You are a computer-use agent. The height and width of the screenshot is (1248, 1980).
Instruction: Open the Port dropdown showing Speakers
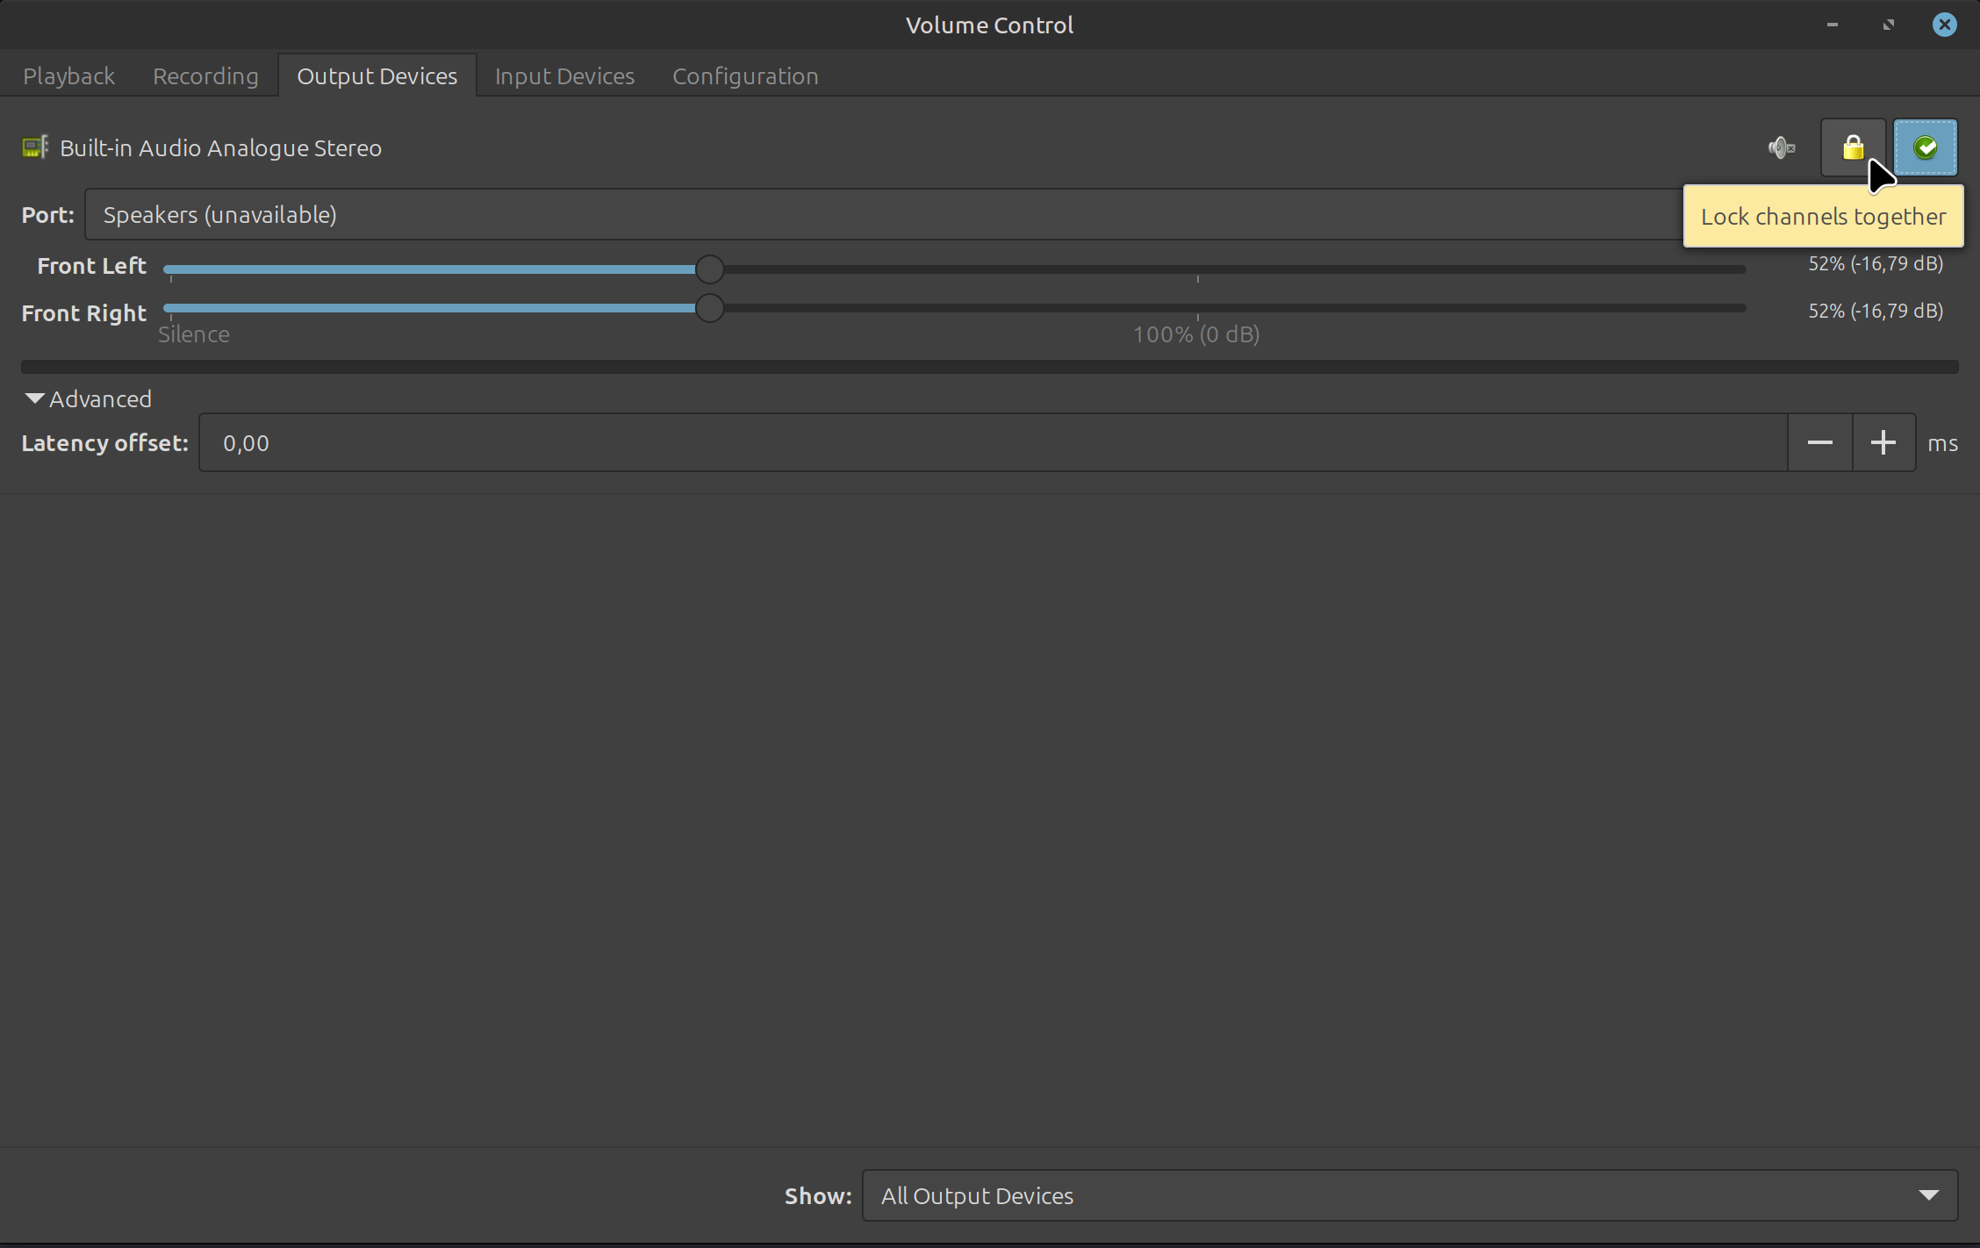tap(878, 215)
